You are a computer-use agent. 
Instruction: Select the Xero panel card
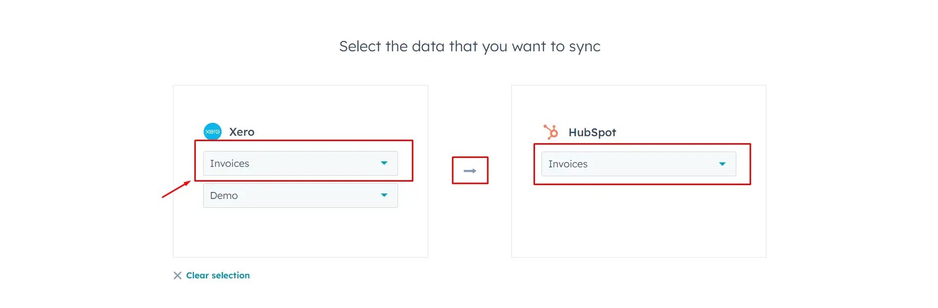point(300,232)
